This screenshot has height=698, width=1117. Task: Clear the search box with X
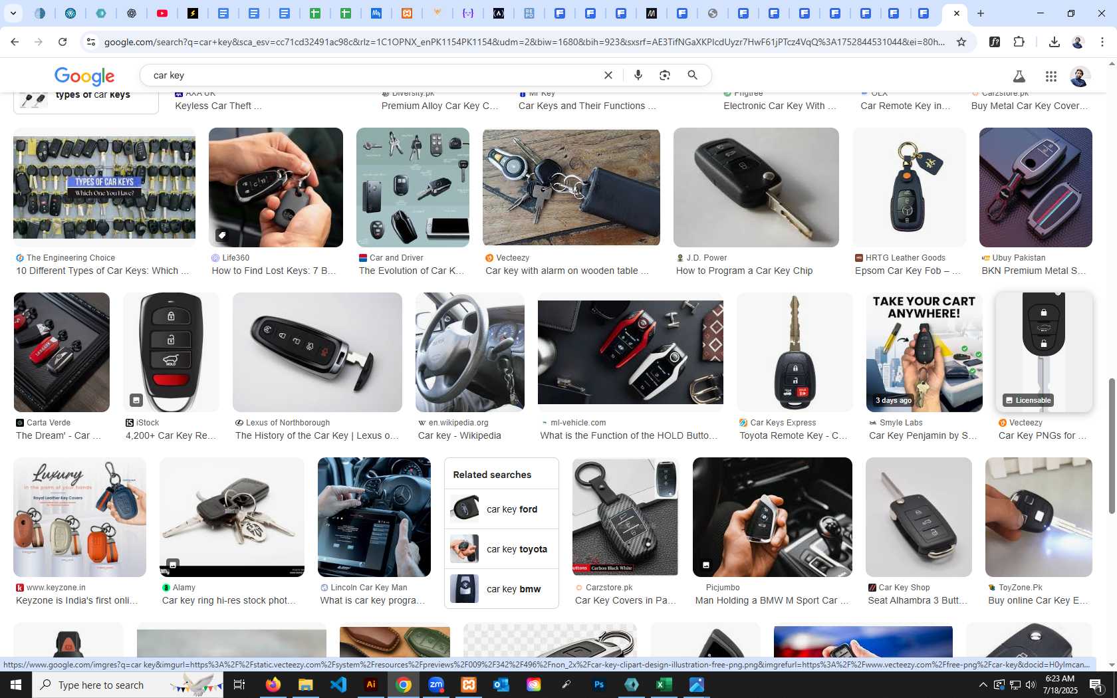pos(608,75)
